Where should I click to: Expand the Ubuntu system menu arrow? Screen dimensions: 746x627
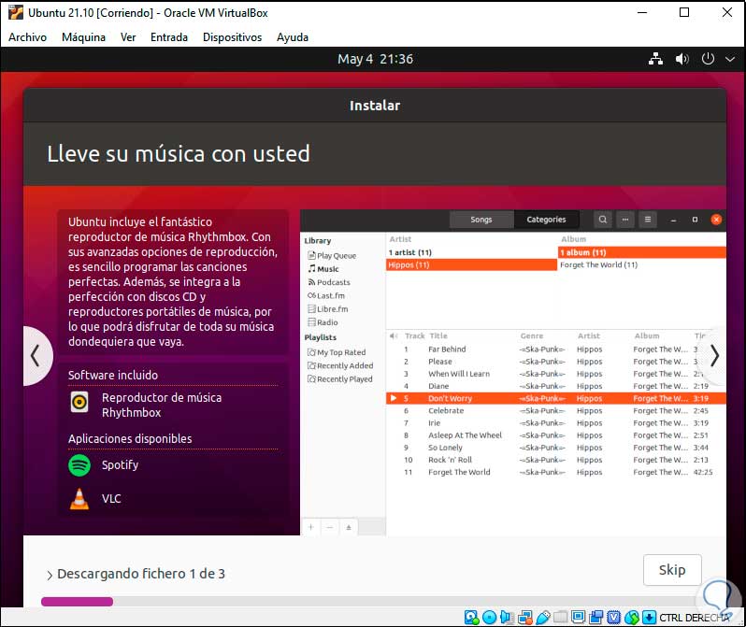tap(730, 59)
